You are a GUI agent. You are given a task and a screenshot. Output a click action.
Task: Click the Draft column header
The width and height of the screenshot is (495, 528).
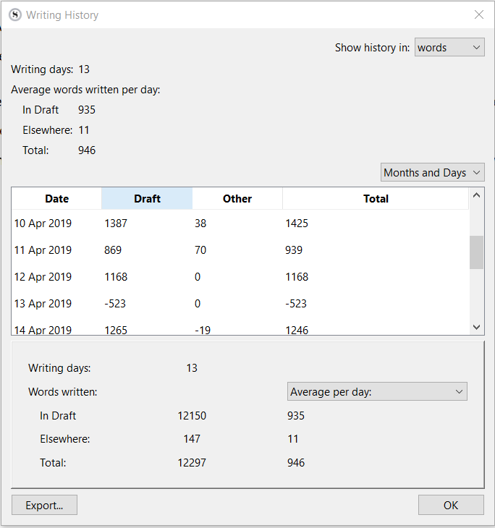pyautogui.click(x=147, y=199)
